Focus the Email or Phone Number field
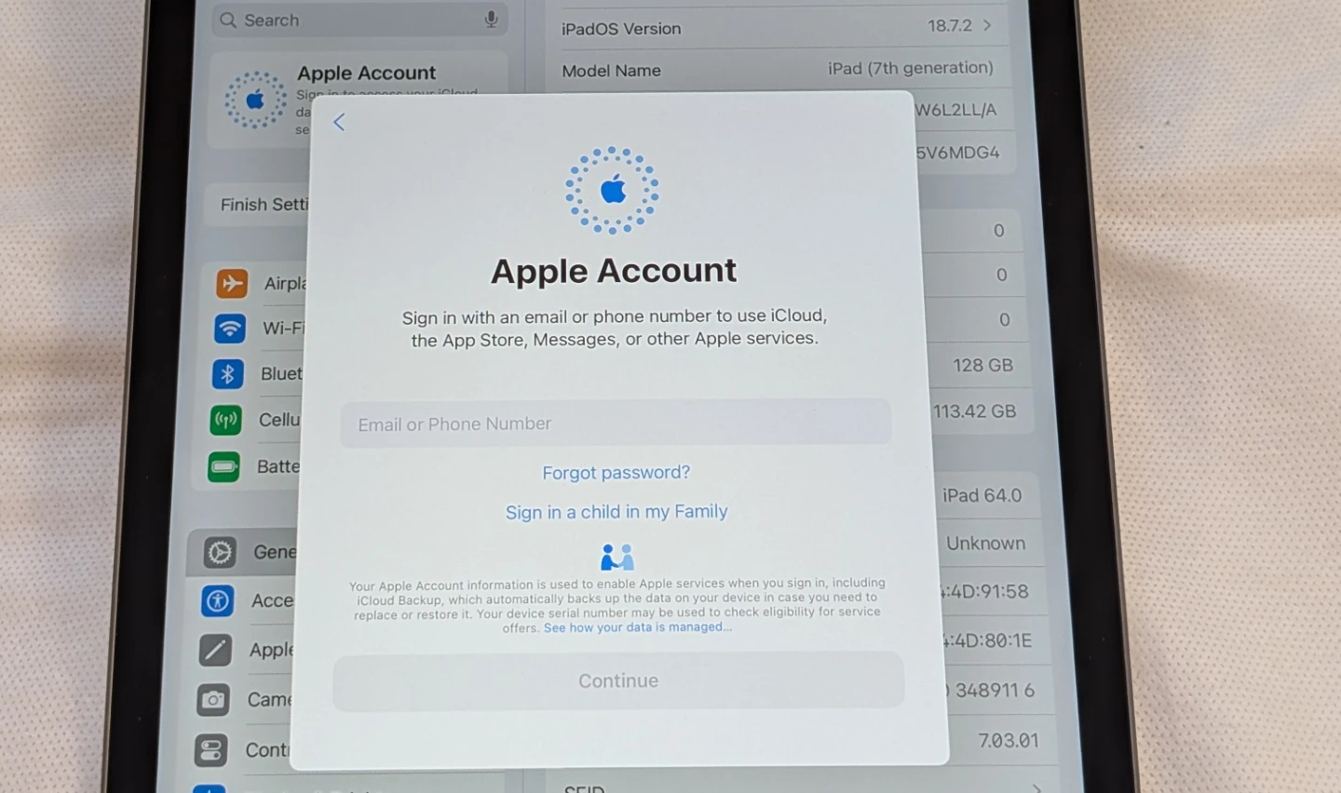The height and width of the screenshot is (793, 1341). (616, 423)
